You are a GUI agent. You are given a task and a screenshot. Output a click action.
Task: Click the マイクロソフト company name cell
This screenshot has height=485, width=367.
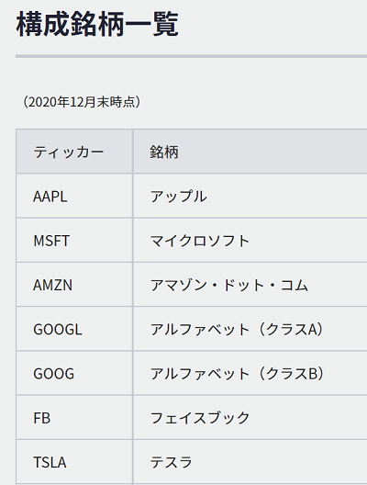(250, 241)
